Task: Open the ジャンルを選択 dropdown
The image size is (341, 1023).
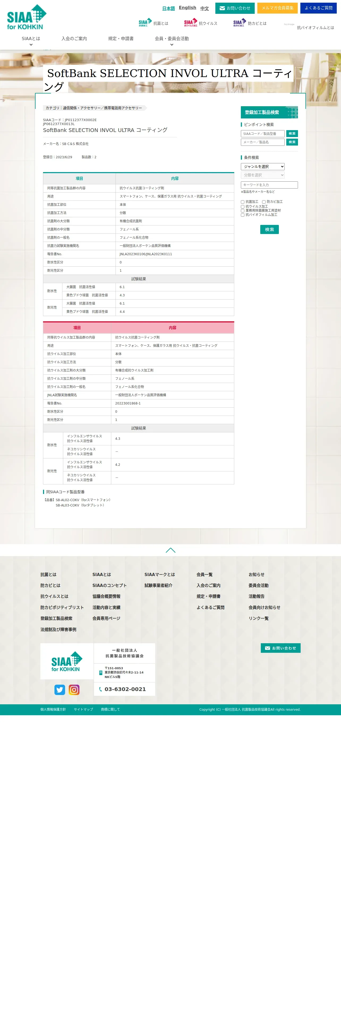Action: (x=262, y=167)
